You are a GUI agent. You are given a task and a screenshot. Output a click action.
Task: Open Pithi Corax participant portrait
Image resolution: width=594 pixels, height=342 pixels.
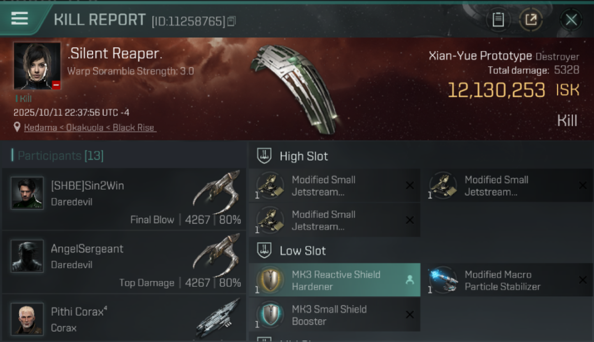click(x=27, y=319)
